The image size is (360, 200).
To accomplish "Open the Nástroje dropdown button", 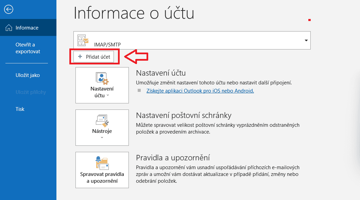I will tap(102, 127).
